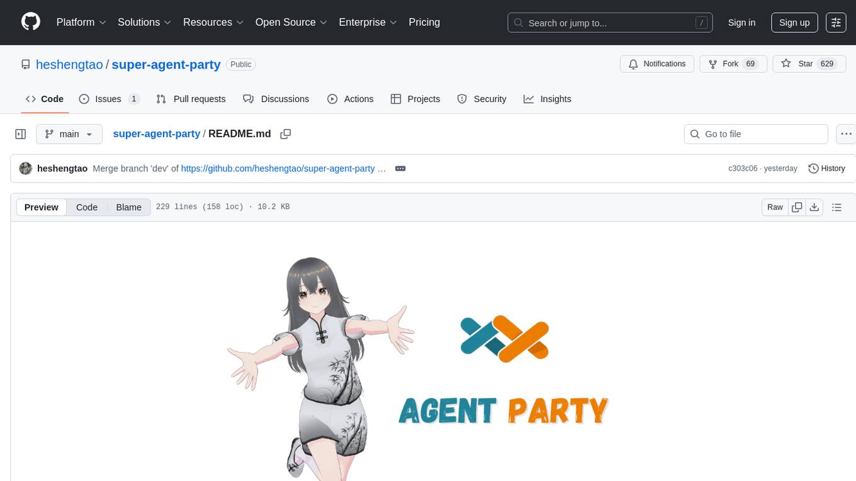This screenshot has height=481, width=856.
Task: Open the main branch selector dropdown
Action: 69,134
